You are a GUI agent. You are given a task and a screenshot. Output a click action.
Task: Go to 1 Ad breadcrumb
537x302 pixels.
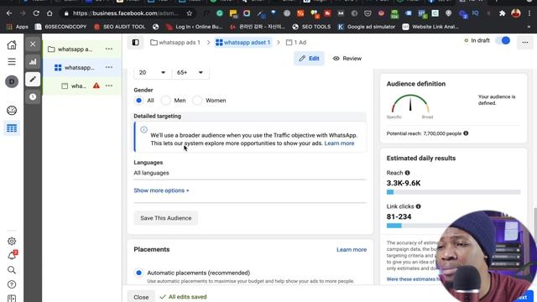pyautogui.click(x=296, y=43)
